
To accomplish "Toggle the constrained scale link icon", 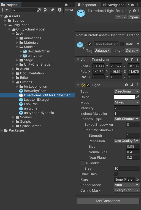I will [84, 77].
